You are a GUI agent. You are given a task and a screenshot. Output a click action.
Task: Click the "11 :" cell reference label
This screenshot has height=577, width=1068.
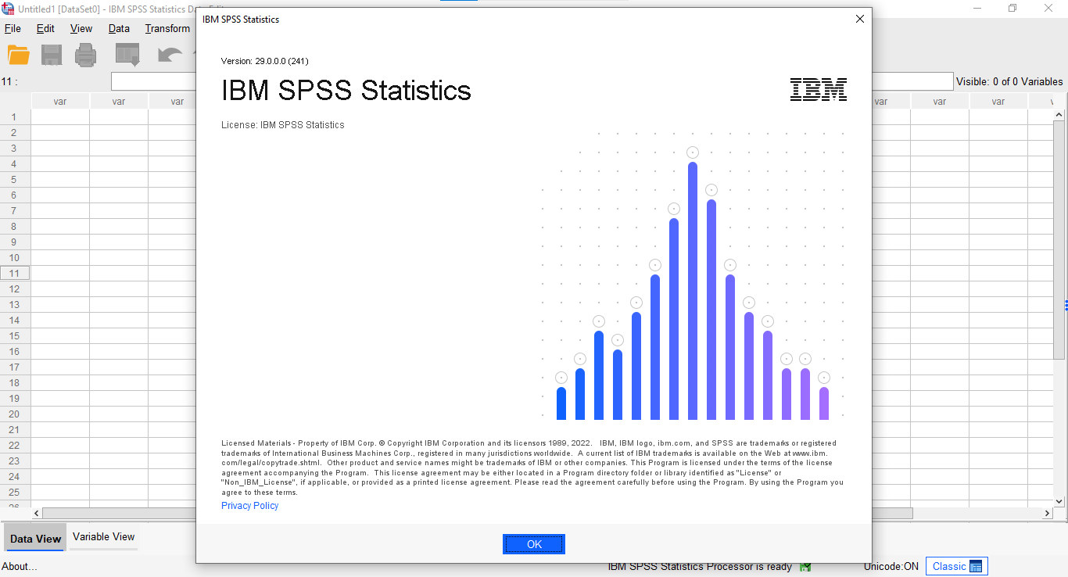(x=9, y=81)
